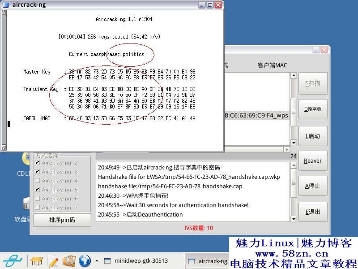Toggle the Aireplay-ng -5 checkbox

point(38,190)
